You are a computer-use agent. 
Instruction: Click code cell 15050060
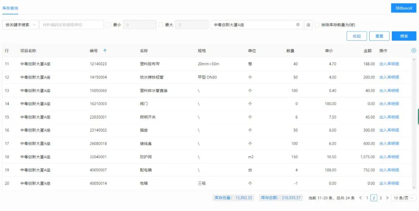point(98,91)
